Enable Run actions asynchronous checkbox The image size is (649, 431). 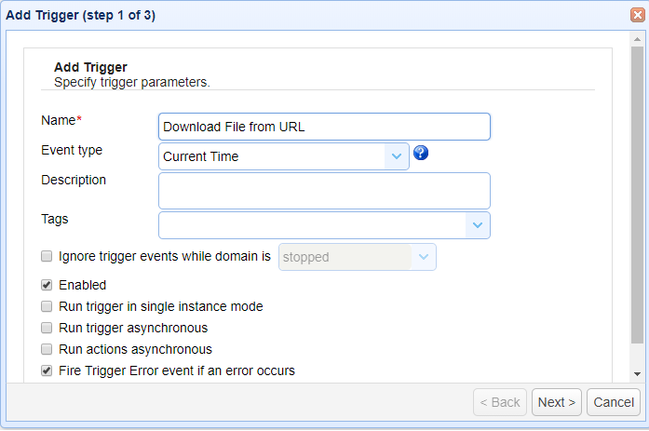coord(47,349)
